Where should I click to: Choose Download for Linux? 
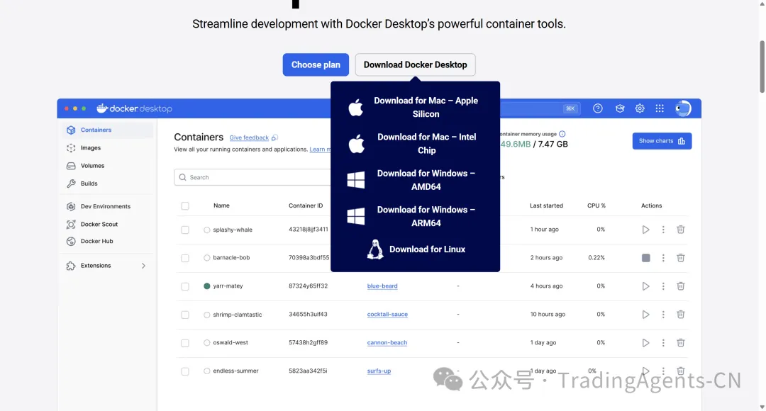click(416, 249)
